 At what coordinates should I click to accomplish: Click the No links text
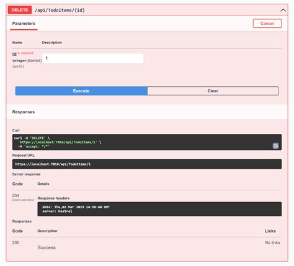click(x=272, y=242)
